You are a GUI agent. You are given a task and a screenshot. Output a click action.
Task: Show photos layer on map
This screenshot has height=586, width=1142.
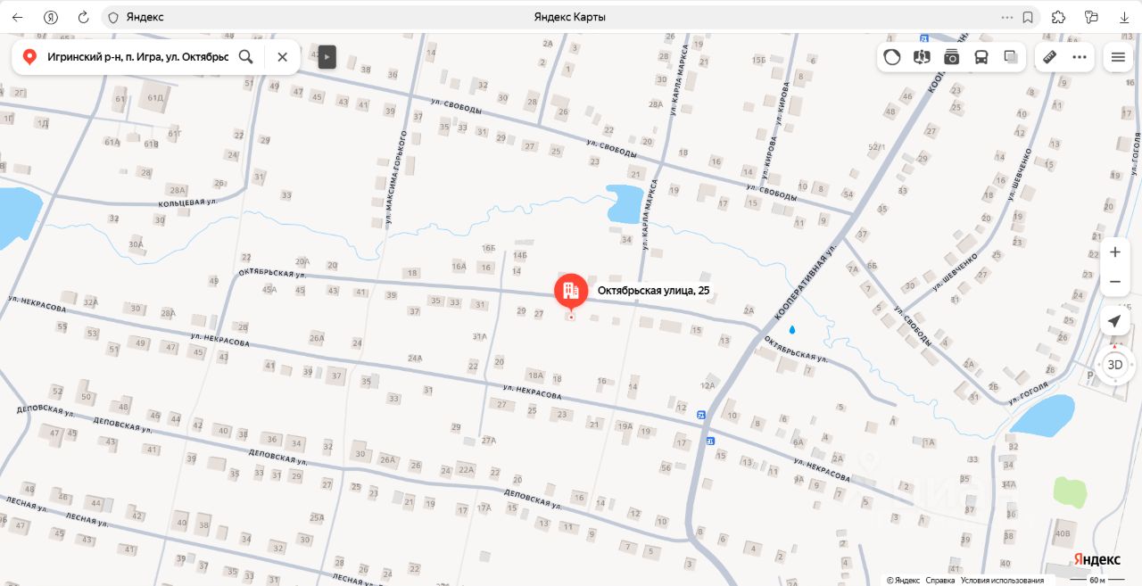952,57
